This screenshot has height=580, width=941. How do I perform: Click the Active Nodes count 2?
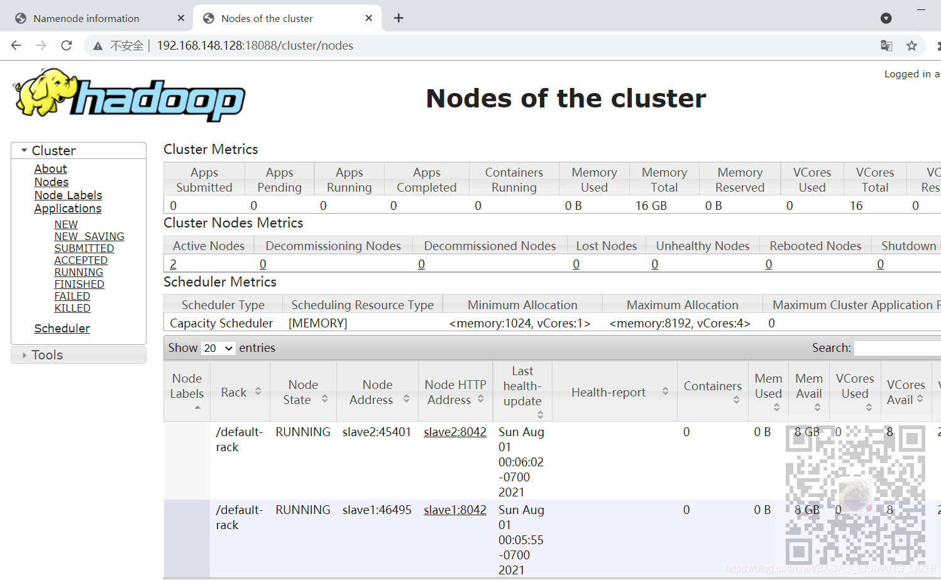pyautogui.click(x=173, y=265)
